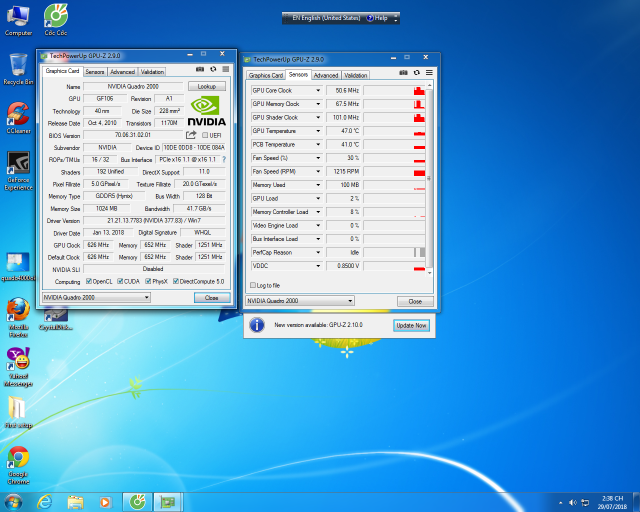Click refresh icon in Graphics Card window
Viewport: 640px width, 512px height.
(213, 69)
